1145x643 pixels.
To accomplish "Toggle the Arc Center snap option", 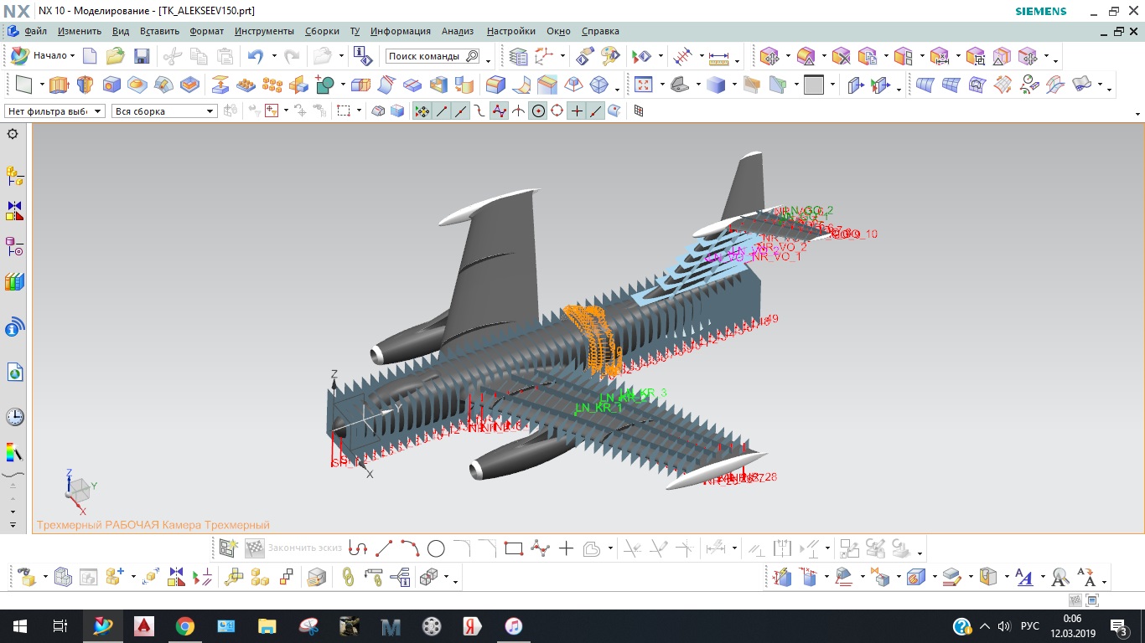I will click(x=538, y=111).
